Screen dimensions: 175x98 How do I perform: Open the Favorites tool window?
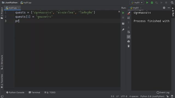pos(2,81)
